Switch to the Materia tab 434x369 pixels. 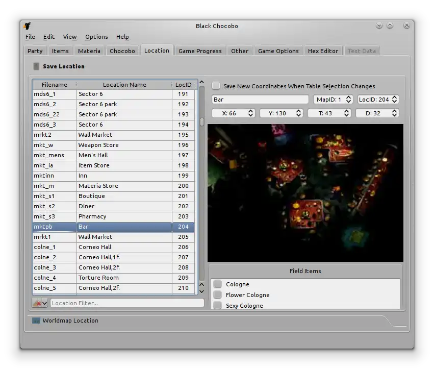pos(89,51)
